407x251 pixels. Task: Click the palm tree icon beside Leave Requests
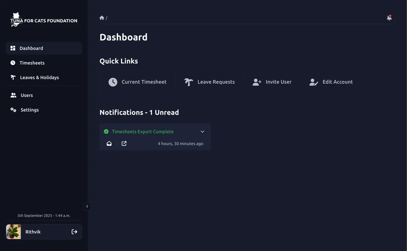click(189, 82)
